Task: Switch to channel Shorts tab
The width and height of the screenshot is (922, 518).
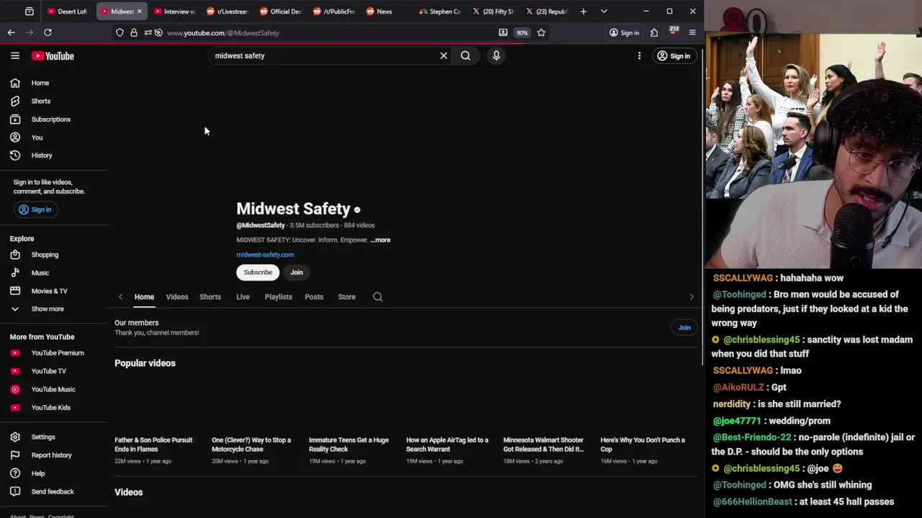Action: tap(210, 296)
